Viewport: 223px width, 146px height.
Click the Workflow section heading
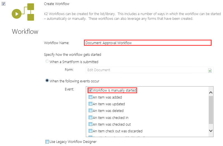point(25,31)
